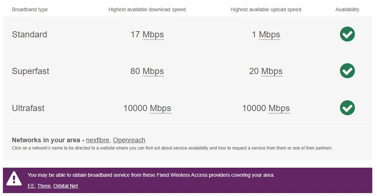Viewport: 377px width, 196px height.
Task: Click Mbps abbreviation in Ultrafast download speed
Action: coord(160,108)
